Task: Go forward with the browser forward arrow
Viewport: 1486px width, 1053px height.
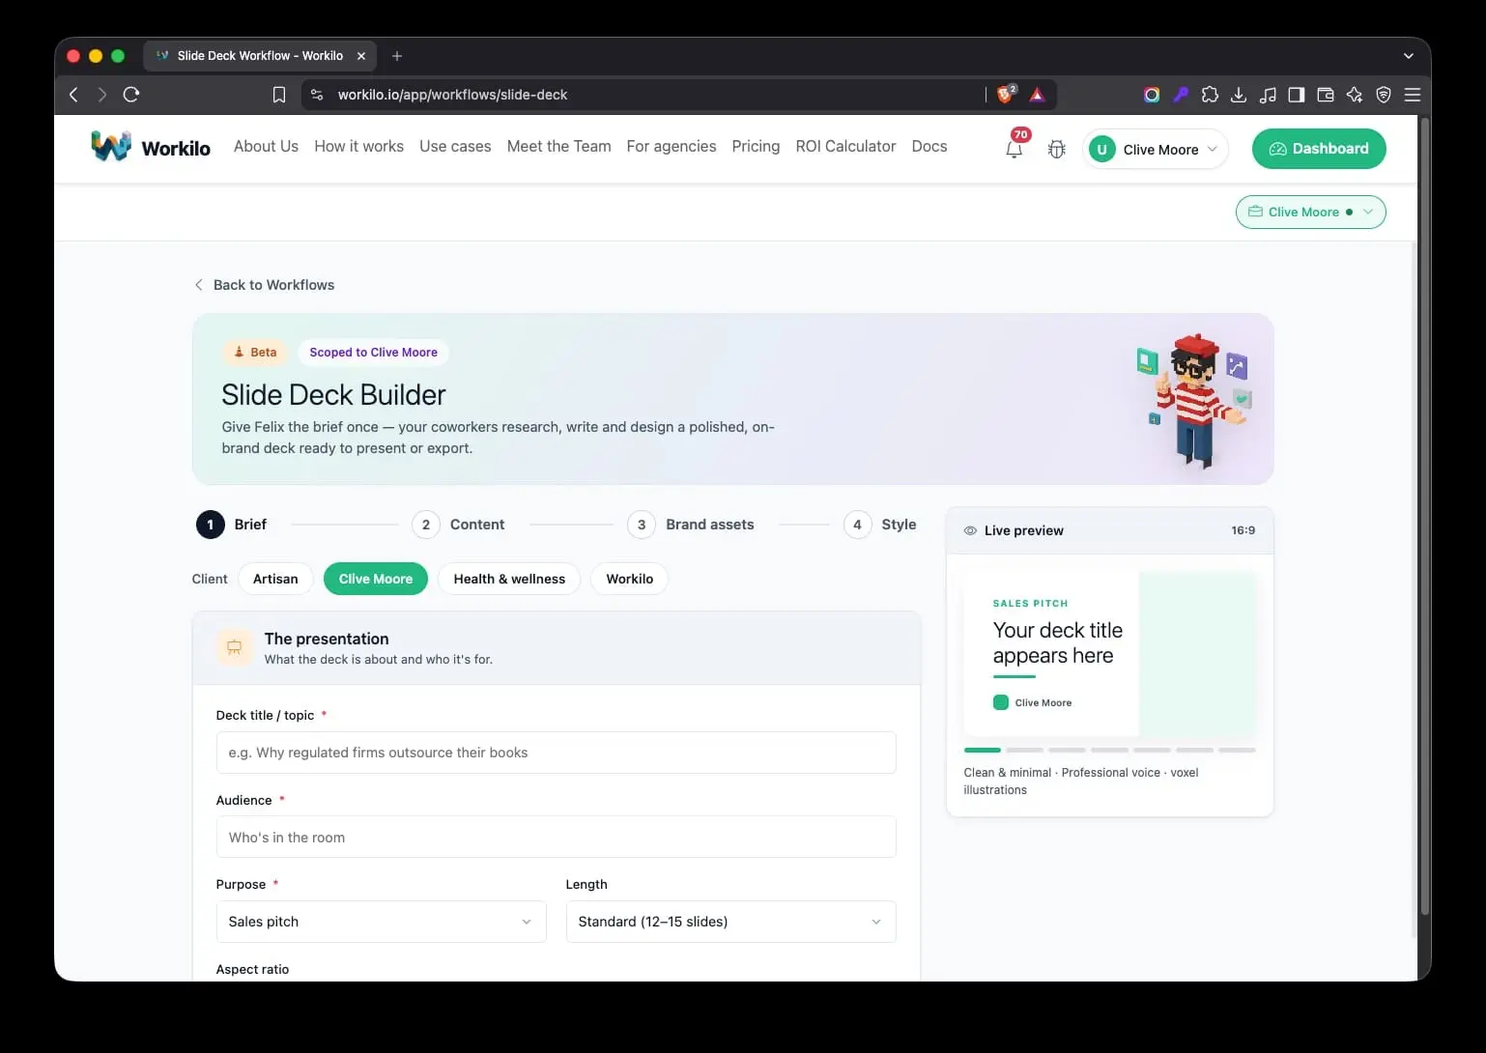Action: 101,95
